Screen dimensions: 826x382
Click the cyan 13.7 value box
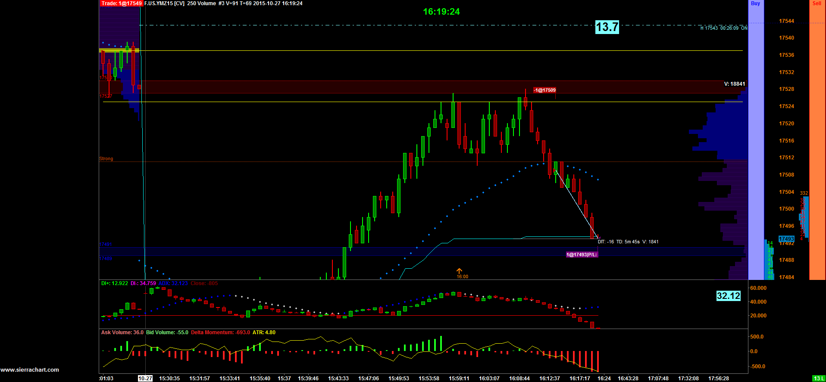(x=607, y=27)
